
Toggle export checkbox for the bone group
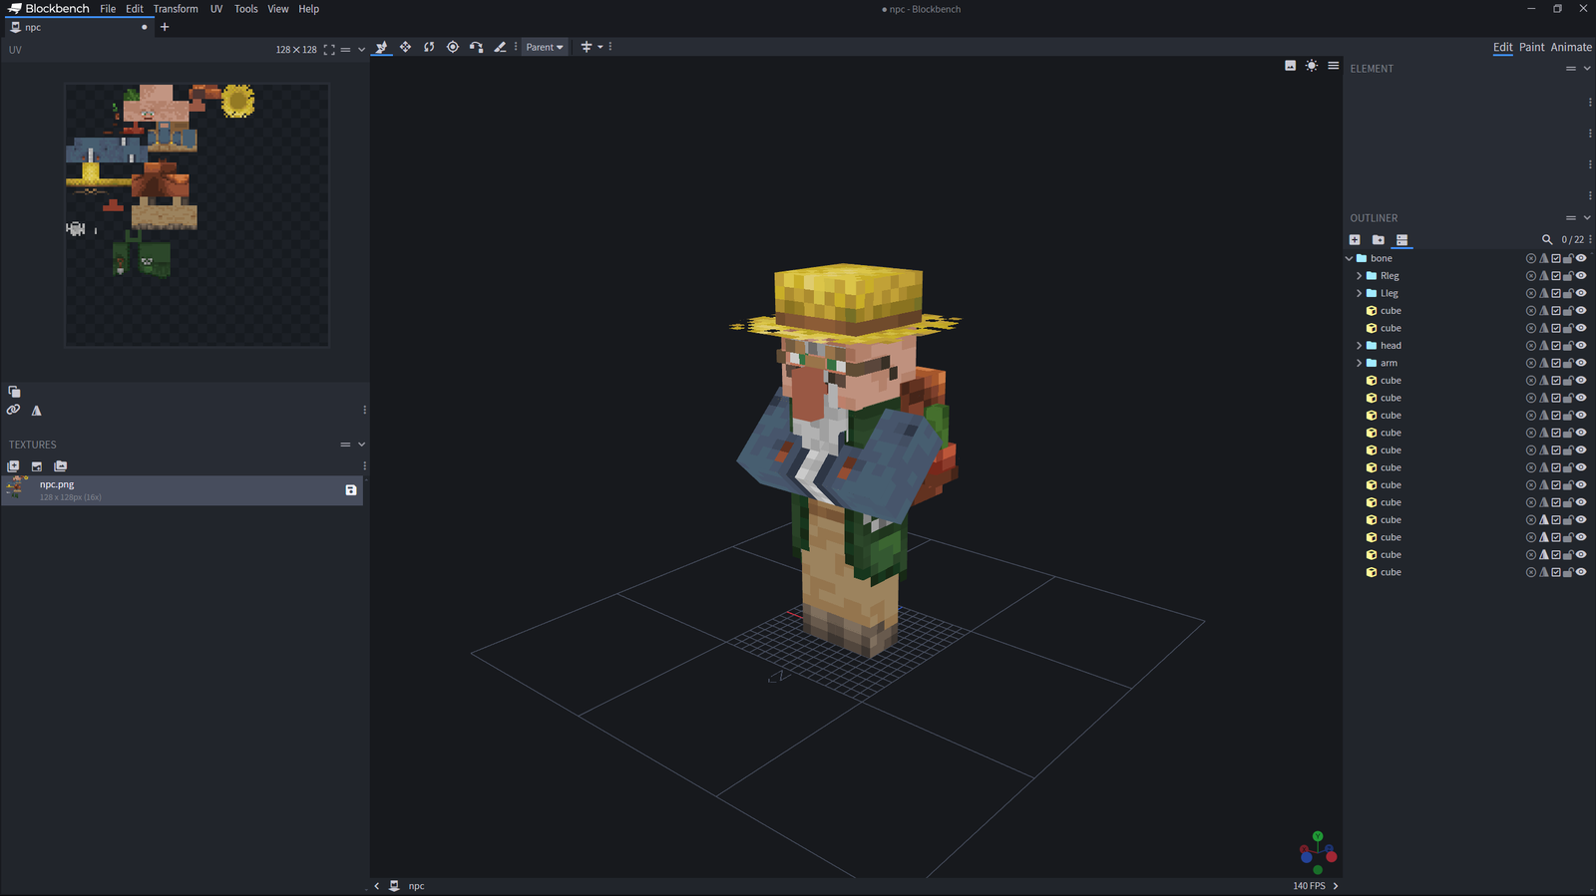[1556, 258]
